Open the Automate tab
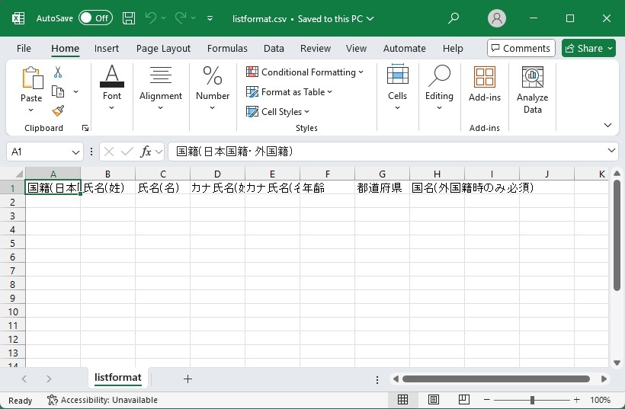 click(x=404, y=49)
